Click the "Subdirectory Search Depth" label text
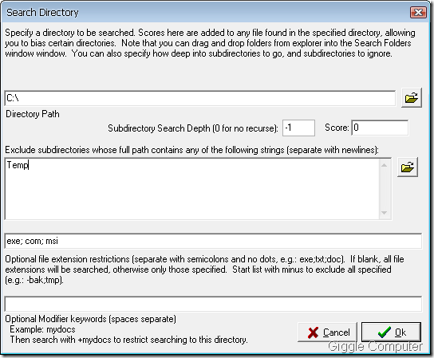 tap(193, 128)
